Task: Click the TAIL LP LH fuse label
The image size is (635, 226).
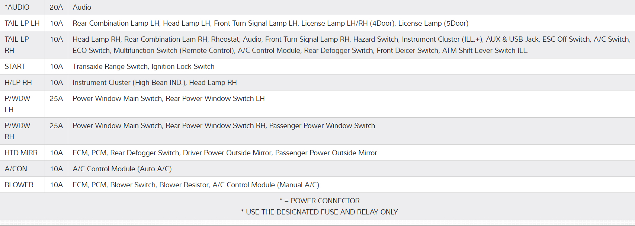Action: (x=22, y=23)
